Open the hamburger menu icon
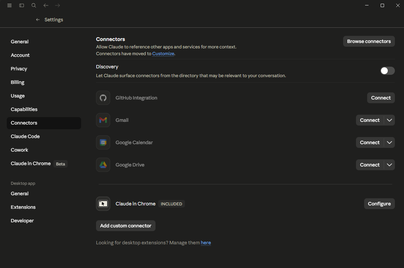This screenshot has width=404, height=268. point(9,5)
